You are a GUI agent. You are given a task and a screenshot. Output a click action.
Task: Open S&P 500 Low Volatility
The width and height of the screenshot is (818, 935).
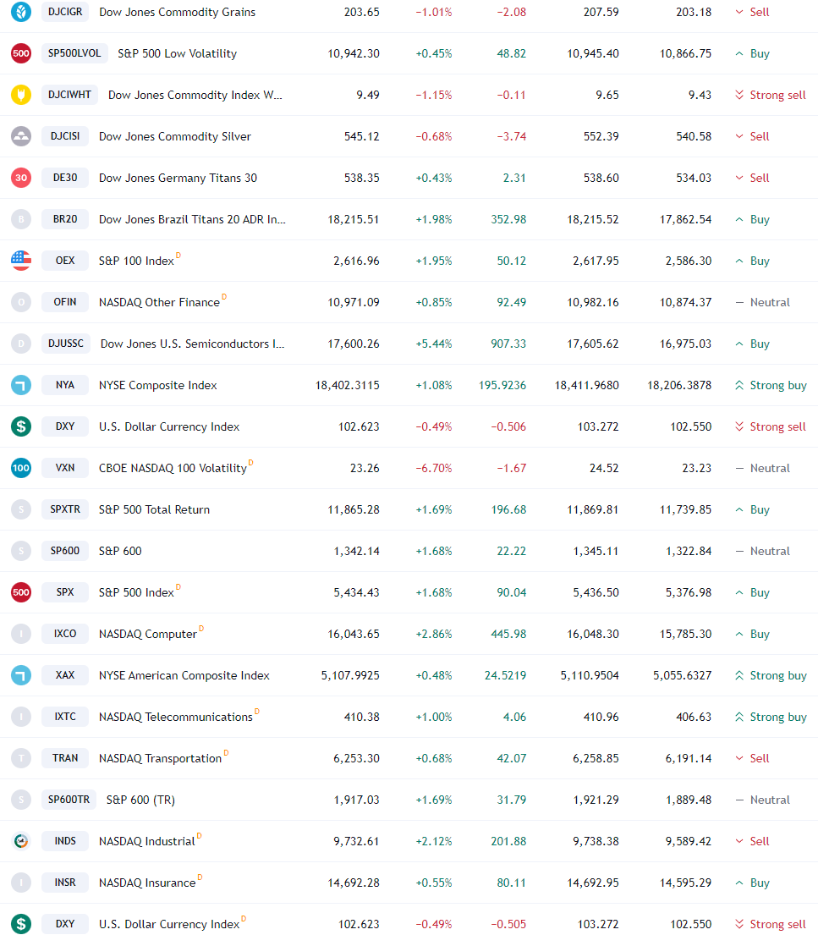coord(177,53)
